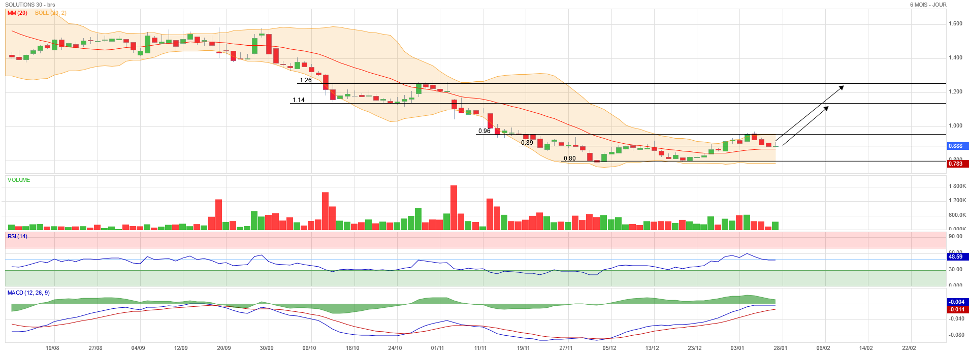The image size is (969, 353).
Task: Select the 0.96 level label
Action: [x=485, y=131]
